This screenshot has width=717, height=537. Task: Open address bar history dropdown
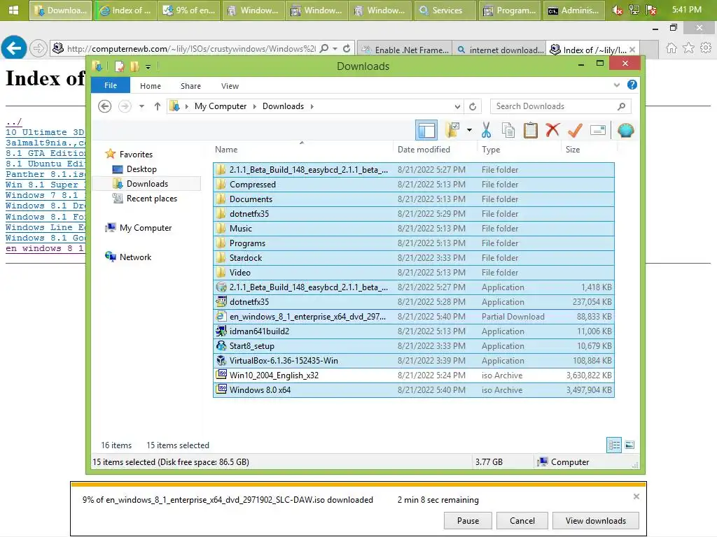click(x=457, y=107)
